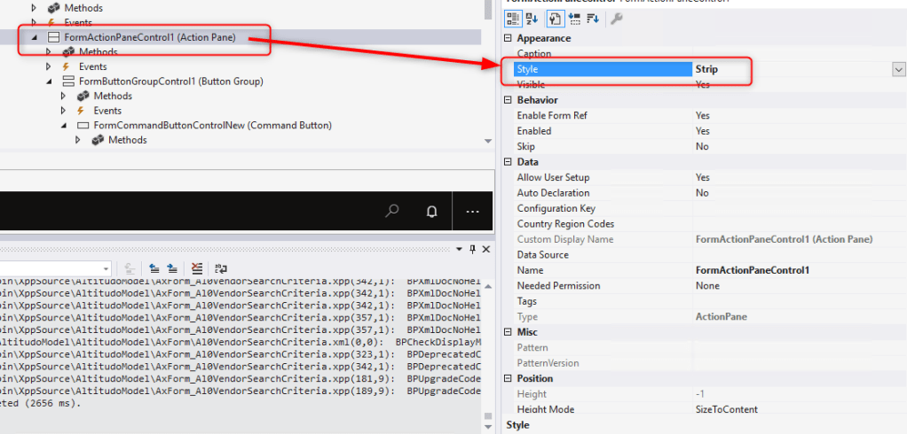Click the Clear All icon in Output toolbar
The image size is (907, 434).
(197, 267)
